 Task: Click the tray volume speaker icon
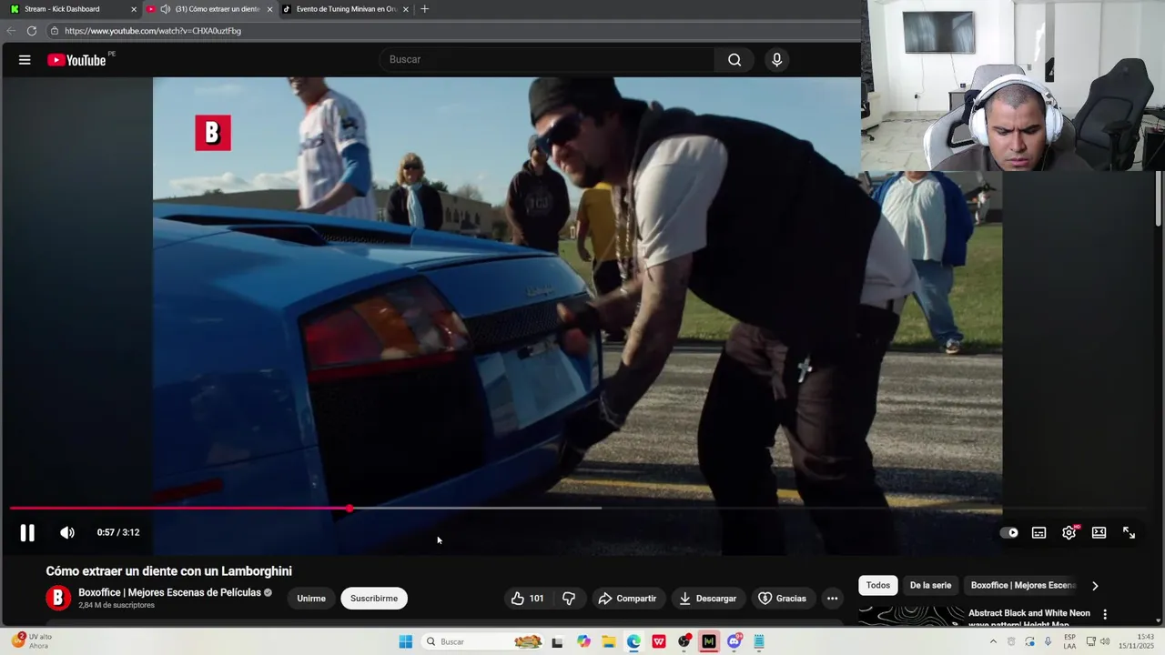[x=1106, y=642]
